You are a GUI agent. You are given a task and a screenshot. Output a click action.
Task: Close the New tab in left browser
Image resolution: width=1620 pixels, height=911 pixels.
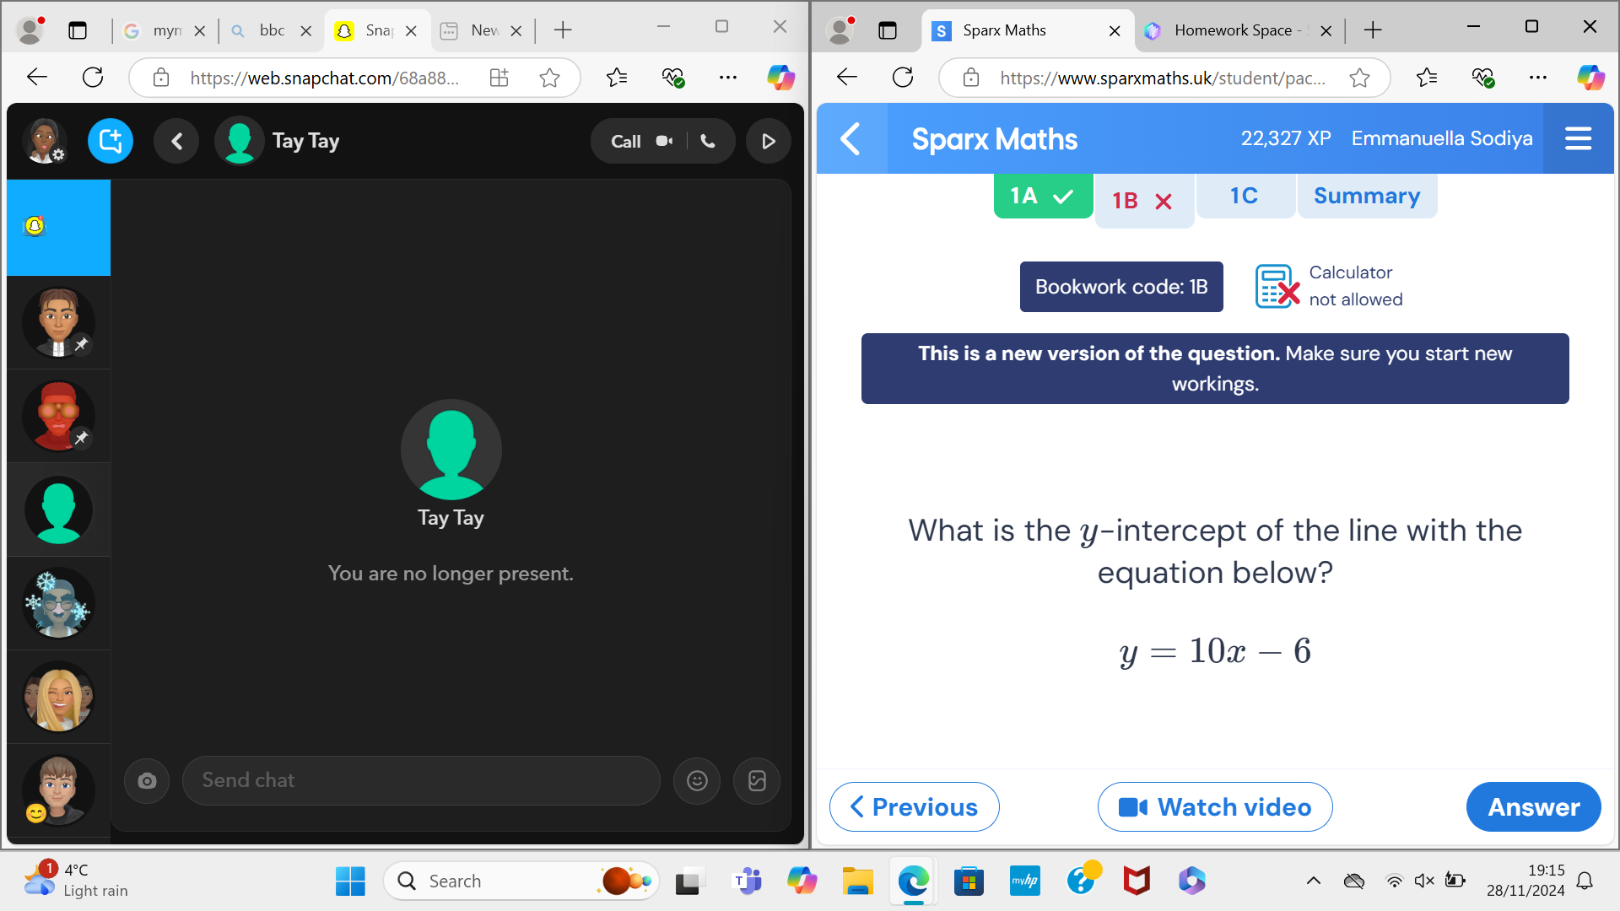click(516, 31)
